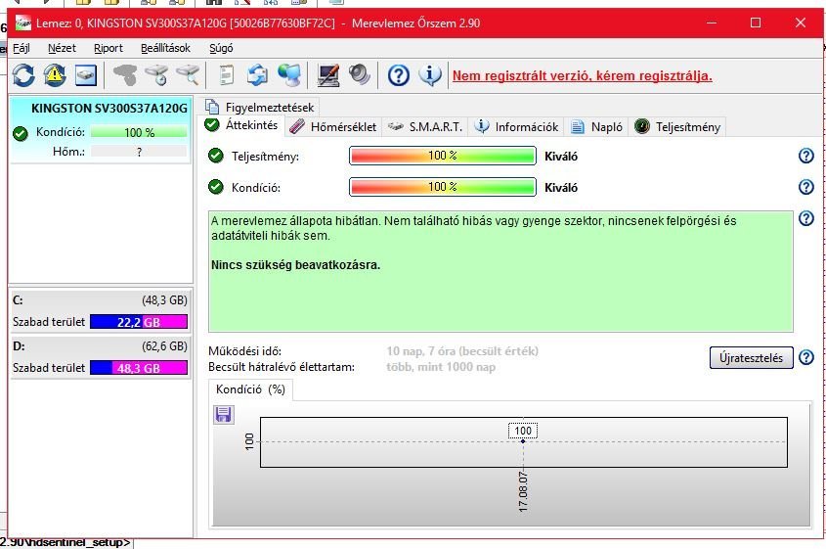This screenshot has height=549, width=826.
Task: Open the Riport menu
Action: click(x=108, y=48)
